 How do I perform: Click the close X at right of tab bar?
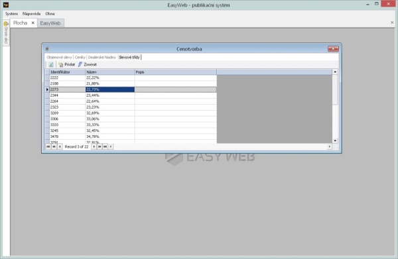tap(392, 23)
